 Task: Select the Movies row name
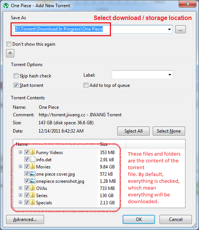(43, 167)
